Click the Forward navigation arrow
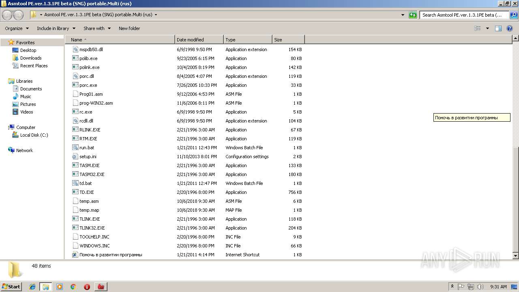Screen dimensions: 519x292 (x=18, y=15)
